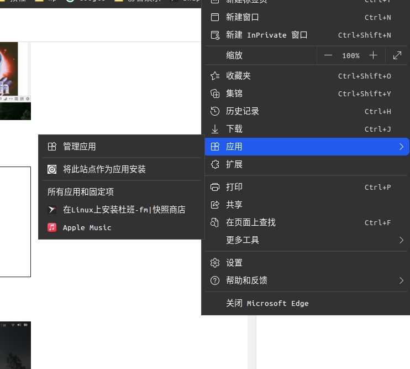Image resolution: width=410 pixels, height=369 pixels.
Task: Open 收藏夹 from the menu
Action: tap(306, 76)
